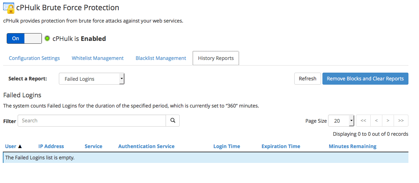Sort by Login Time column

(x=227, y=146)
